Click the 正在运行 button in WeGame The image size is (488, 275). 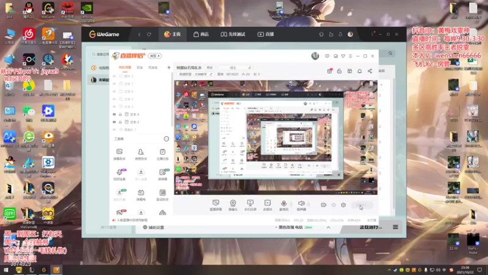(370, 227)
